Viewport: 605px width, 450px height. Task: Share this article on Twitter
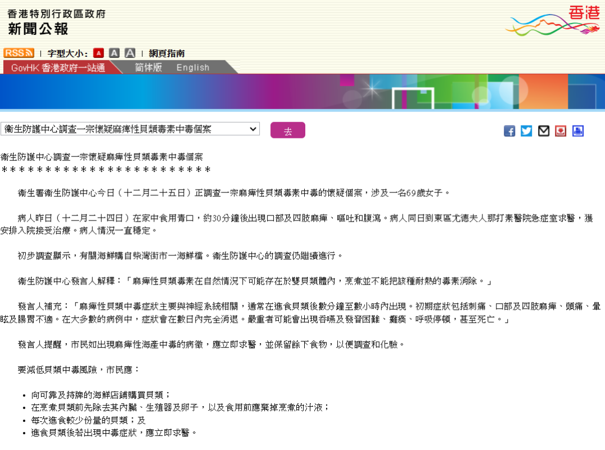coord(526,131)
